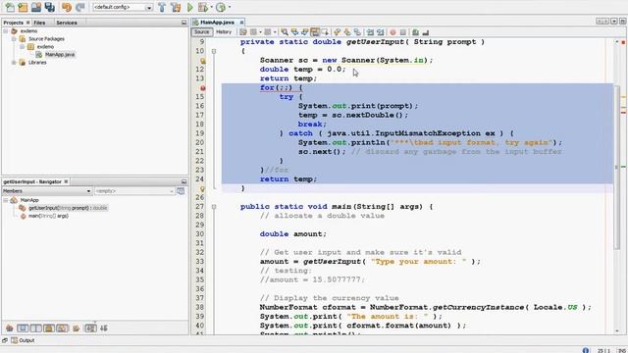
Task: Click the Start Macro Recording red icon
Action: (x=392, y=32)
